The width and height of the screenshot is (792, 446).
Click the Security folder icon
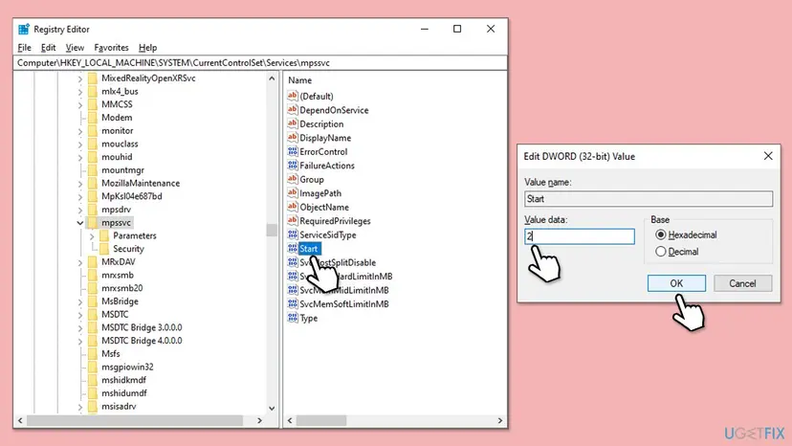coord(104,249)
